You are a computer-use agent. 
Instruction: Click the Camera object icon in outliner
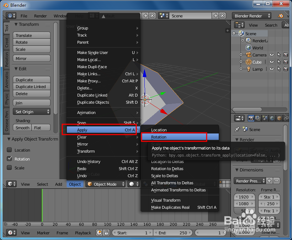[248, 55]
